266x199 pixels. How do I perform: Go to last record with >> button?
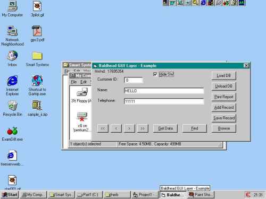tap(143, 128)
